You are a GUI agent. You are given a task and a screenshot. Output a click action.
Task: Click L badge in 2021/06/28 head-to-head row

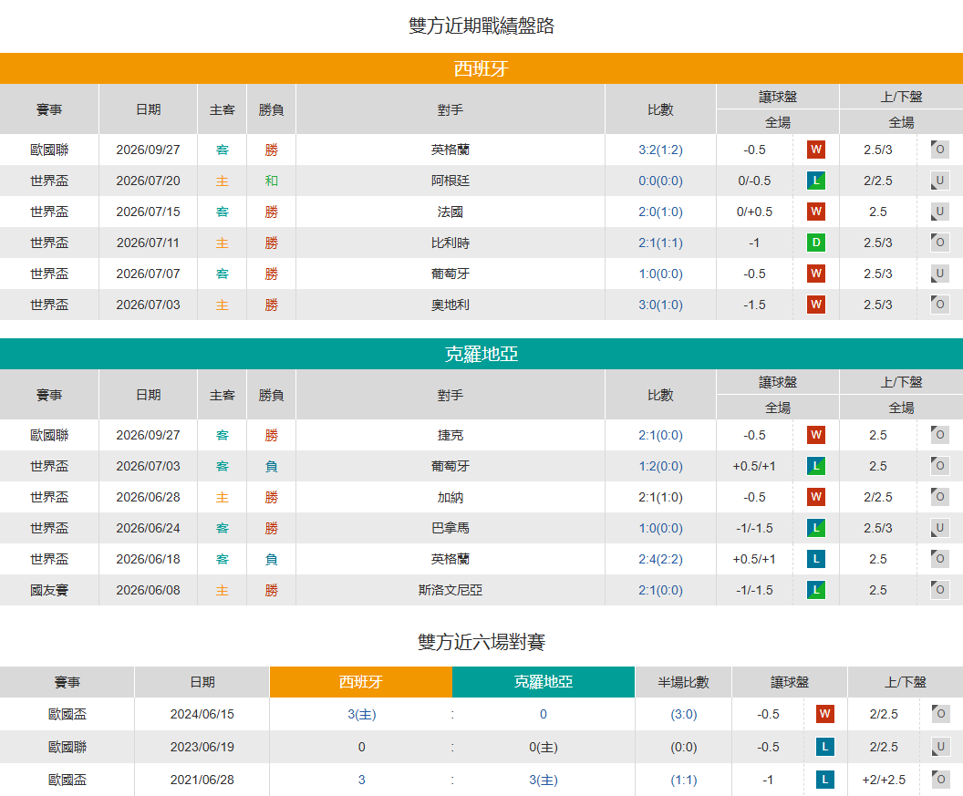click(x=824, y=780)
